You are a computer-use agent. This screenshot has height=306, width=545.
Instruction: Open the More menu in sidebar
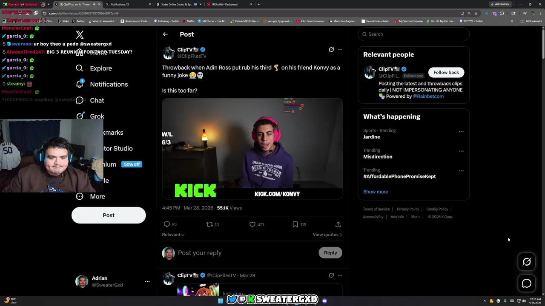(x=90, y=196)
